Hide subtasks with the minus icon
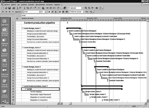 coord(13,12)
